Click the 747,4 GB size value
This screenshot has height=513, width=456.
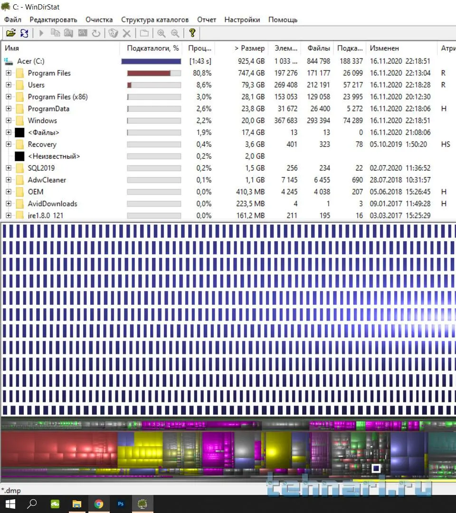(251, 73)
